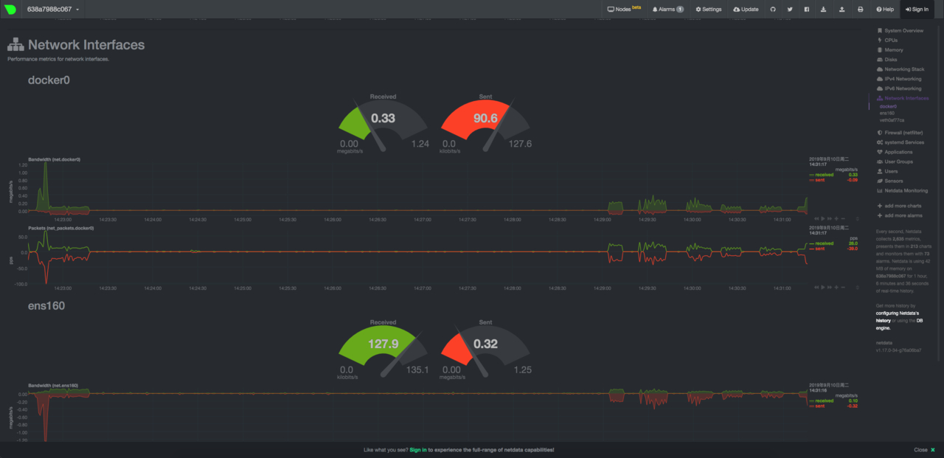Viewport: 944px width, 458px height.
Task: Go to System Overview in sidebar
Action: [x=900, y=30]
